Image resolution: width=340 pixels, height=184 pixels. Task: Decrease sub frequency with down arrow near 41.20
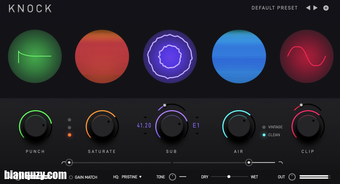coord(145,134)
